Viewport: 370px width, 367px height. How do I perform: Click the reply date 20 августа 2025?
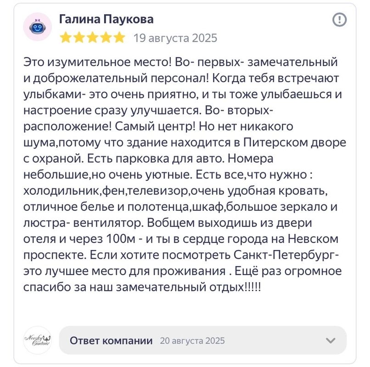[x=192, y=341]
